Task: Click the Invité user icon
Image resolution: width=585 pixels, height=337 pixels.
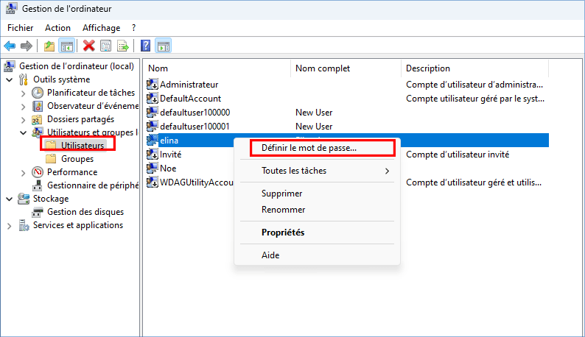Action: point(153,155)
